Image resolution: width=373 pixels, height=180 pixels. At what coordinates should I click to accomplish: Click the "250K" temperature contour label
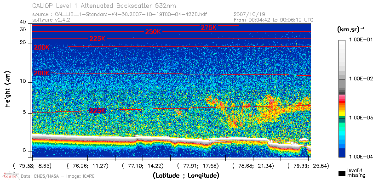[153, 32]
